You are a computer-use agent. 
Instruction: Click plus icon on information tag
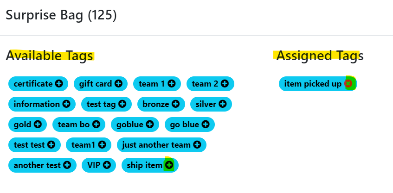tap(66, 104)
